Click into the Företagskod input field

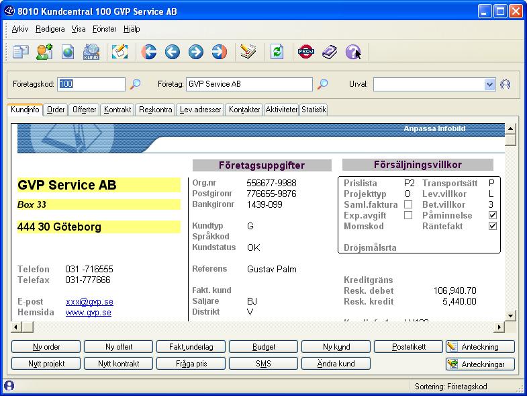91,84
